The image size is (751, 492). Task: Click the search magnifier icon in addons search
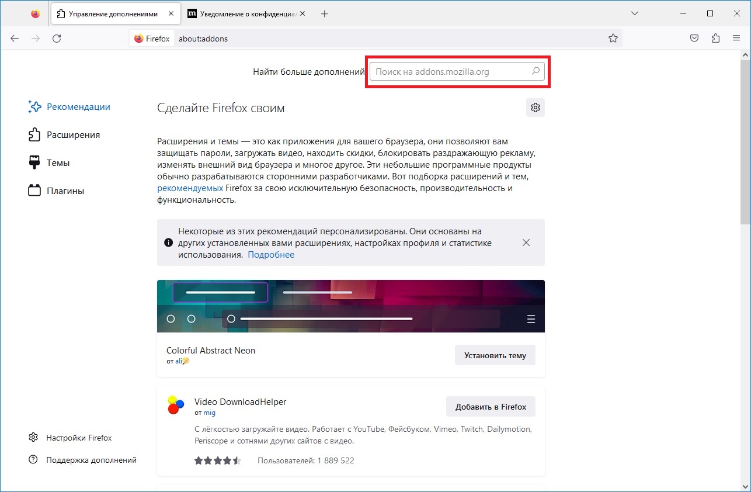535,71
